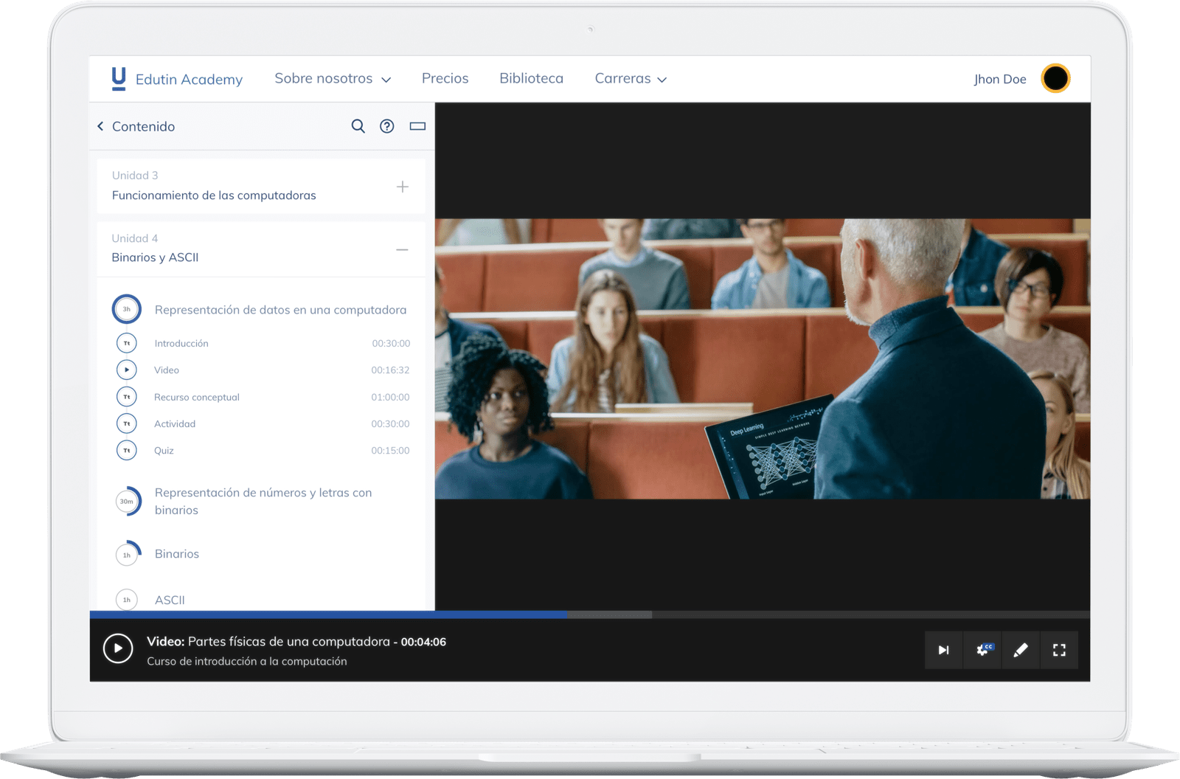Click the 00:15:00 Quiz duration

(x=390, y=450)
